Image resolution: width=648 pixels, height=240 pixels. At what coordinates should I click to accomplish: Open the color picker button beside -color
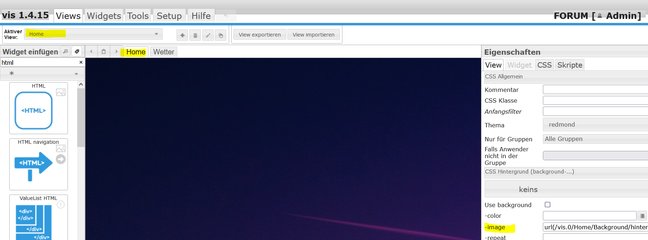pyautogui.click(x=642, y=216)
